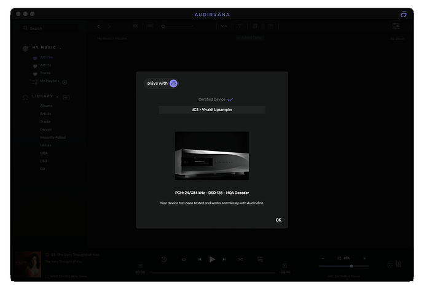The image size is (424, 294).
Task: Click the track title '01. The Very Thought of You'
Action: [75, 255]
